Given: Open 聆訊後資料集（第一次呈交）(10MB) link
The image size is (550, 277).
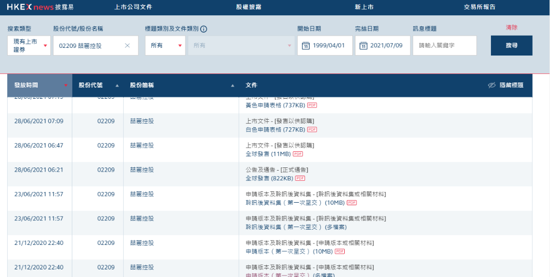Looking at the screenshot, I should pos(295,203).
